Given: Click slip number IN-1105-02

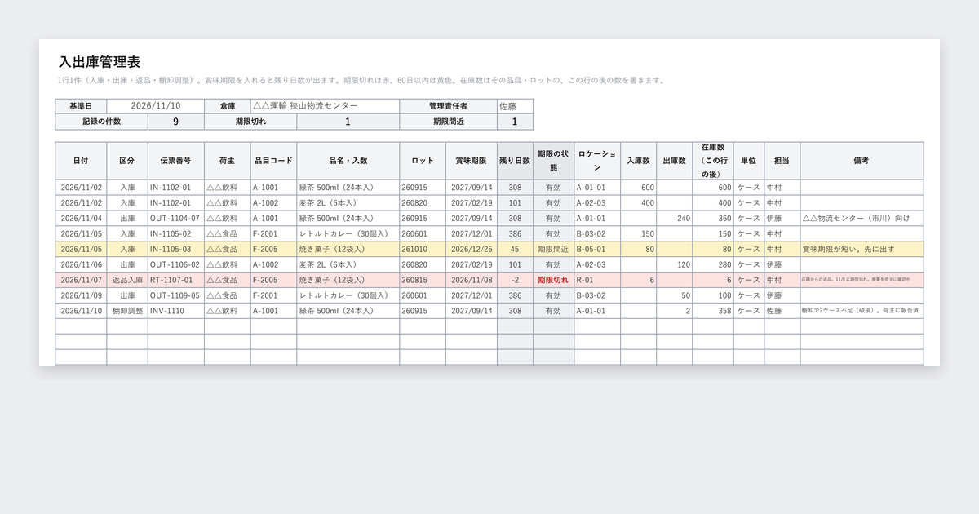Looking at the screenshot, I should tap(175, 234).
